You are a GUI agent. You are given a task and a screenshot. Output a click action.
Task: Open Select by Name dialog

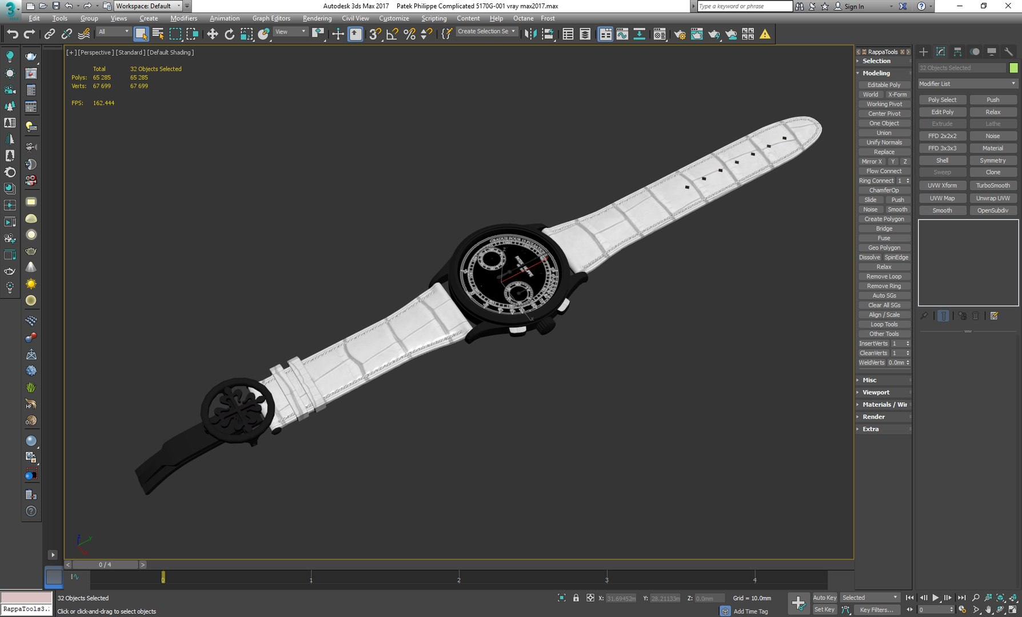pyautogui.click(x=158, y=34)
